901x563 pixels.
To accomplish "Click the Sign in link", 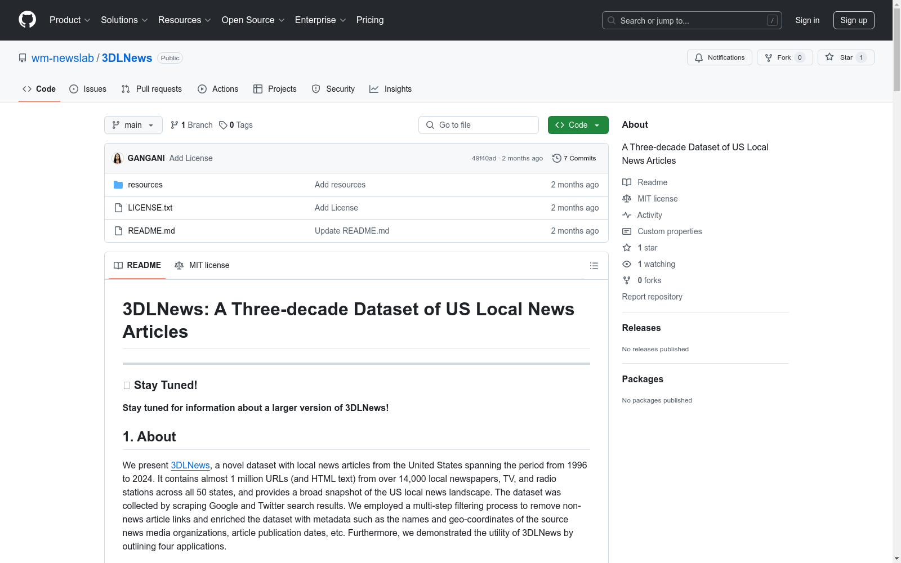I will (808, 20).
